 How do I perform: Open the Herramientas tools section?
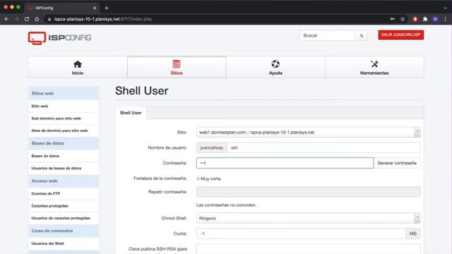[x=374, y=68]
